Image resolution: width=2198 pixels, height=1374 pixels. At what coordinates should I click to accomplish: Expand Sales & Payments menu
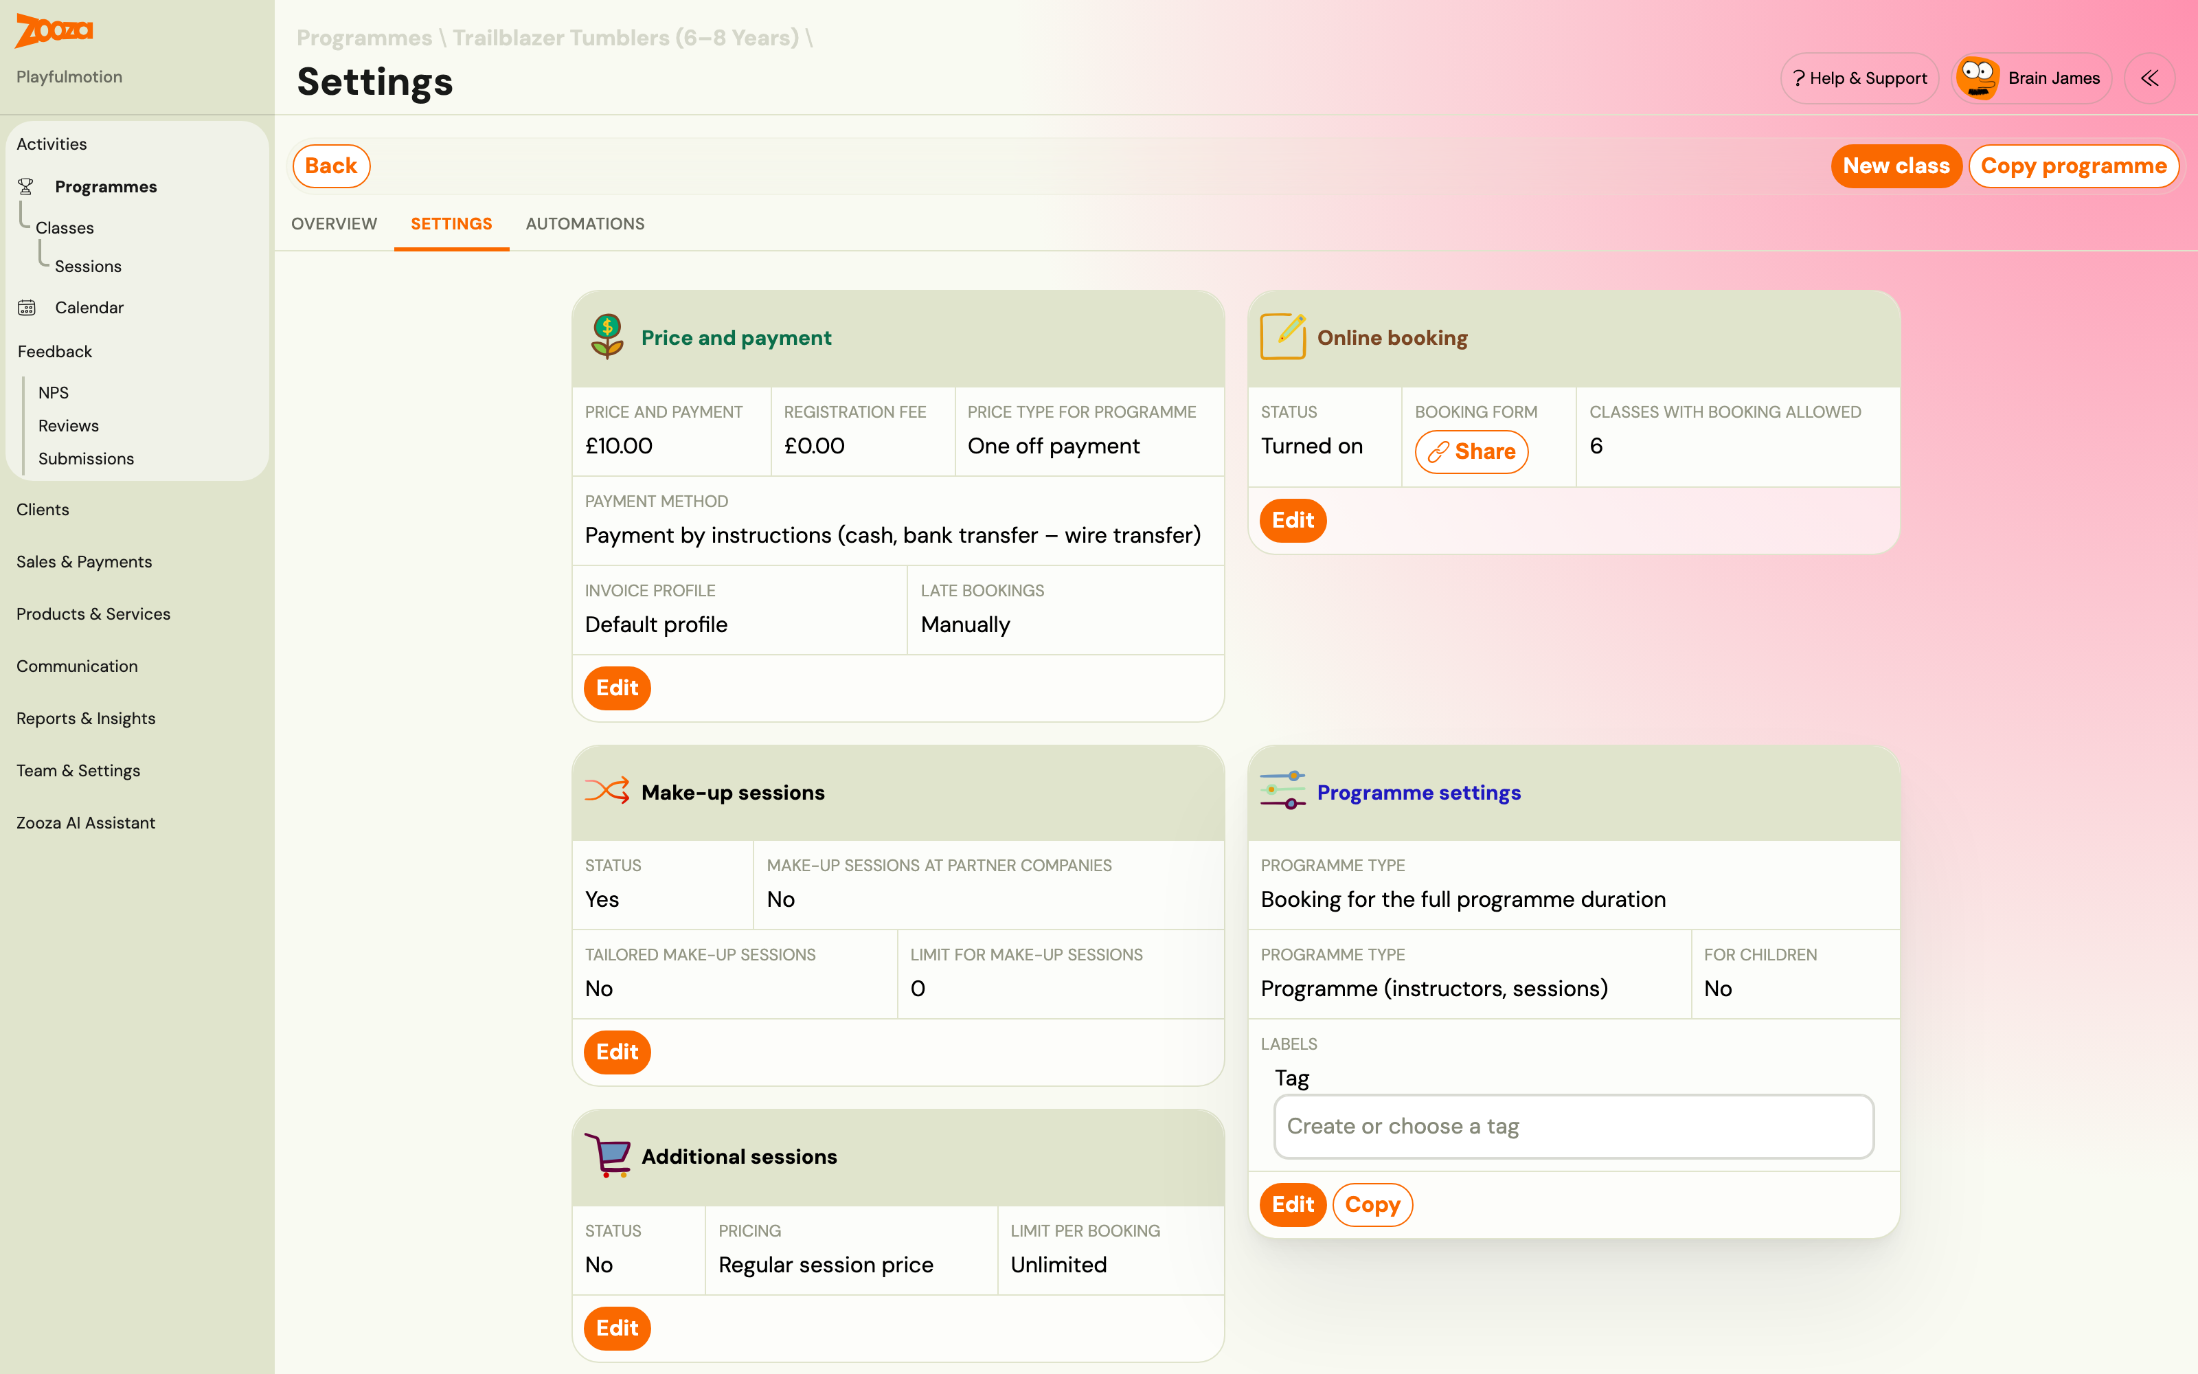point(84,561)
